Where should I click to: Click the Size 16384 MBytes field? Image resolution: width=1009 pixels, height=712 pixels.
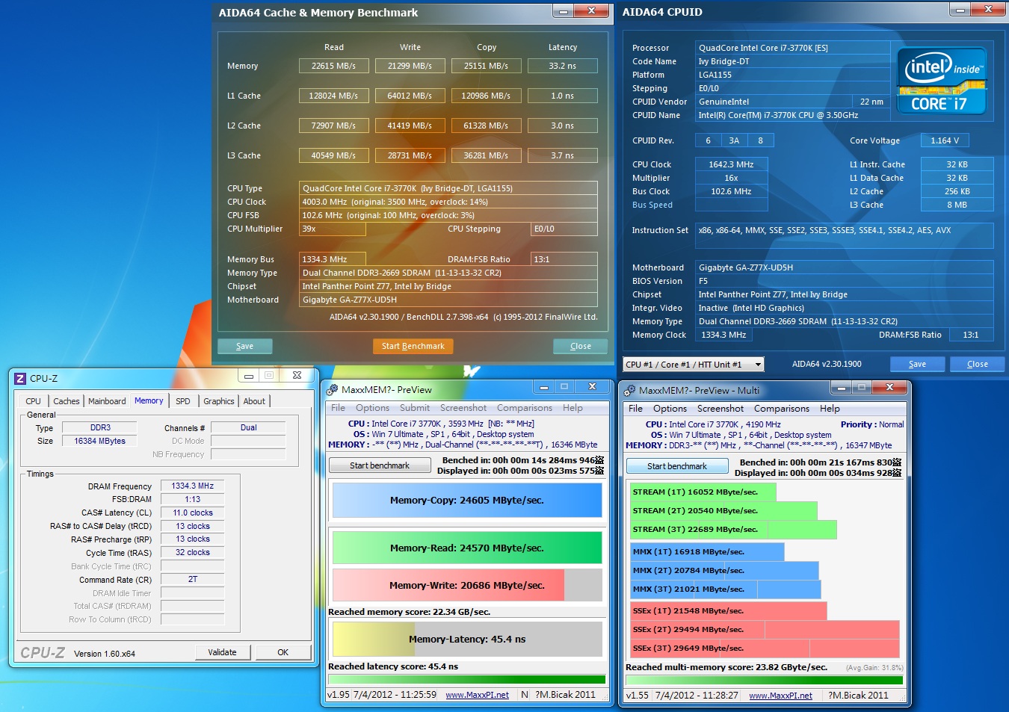coord(99,441)
